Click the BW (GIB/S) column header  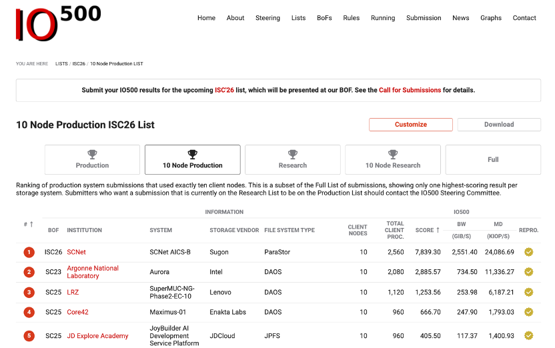[x=462, y=230]
